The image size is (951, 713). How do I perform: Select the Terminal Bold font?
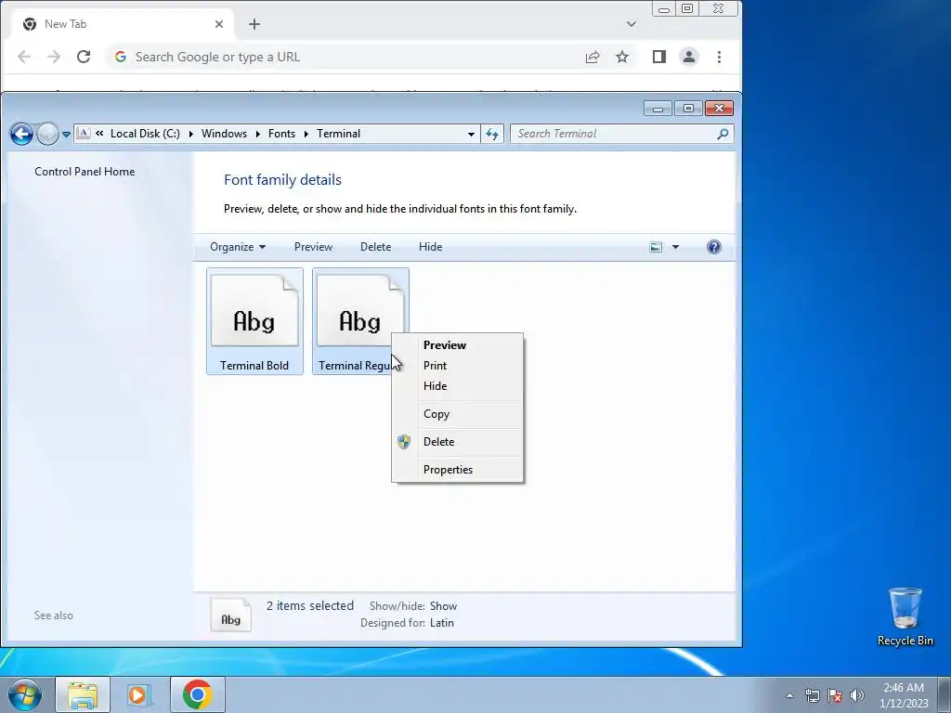(254, 321)
